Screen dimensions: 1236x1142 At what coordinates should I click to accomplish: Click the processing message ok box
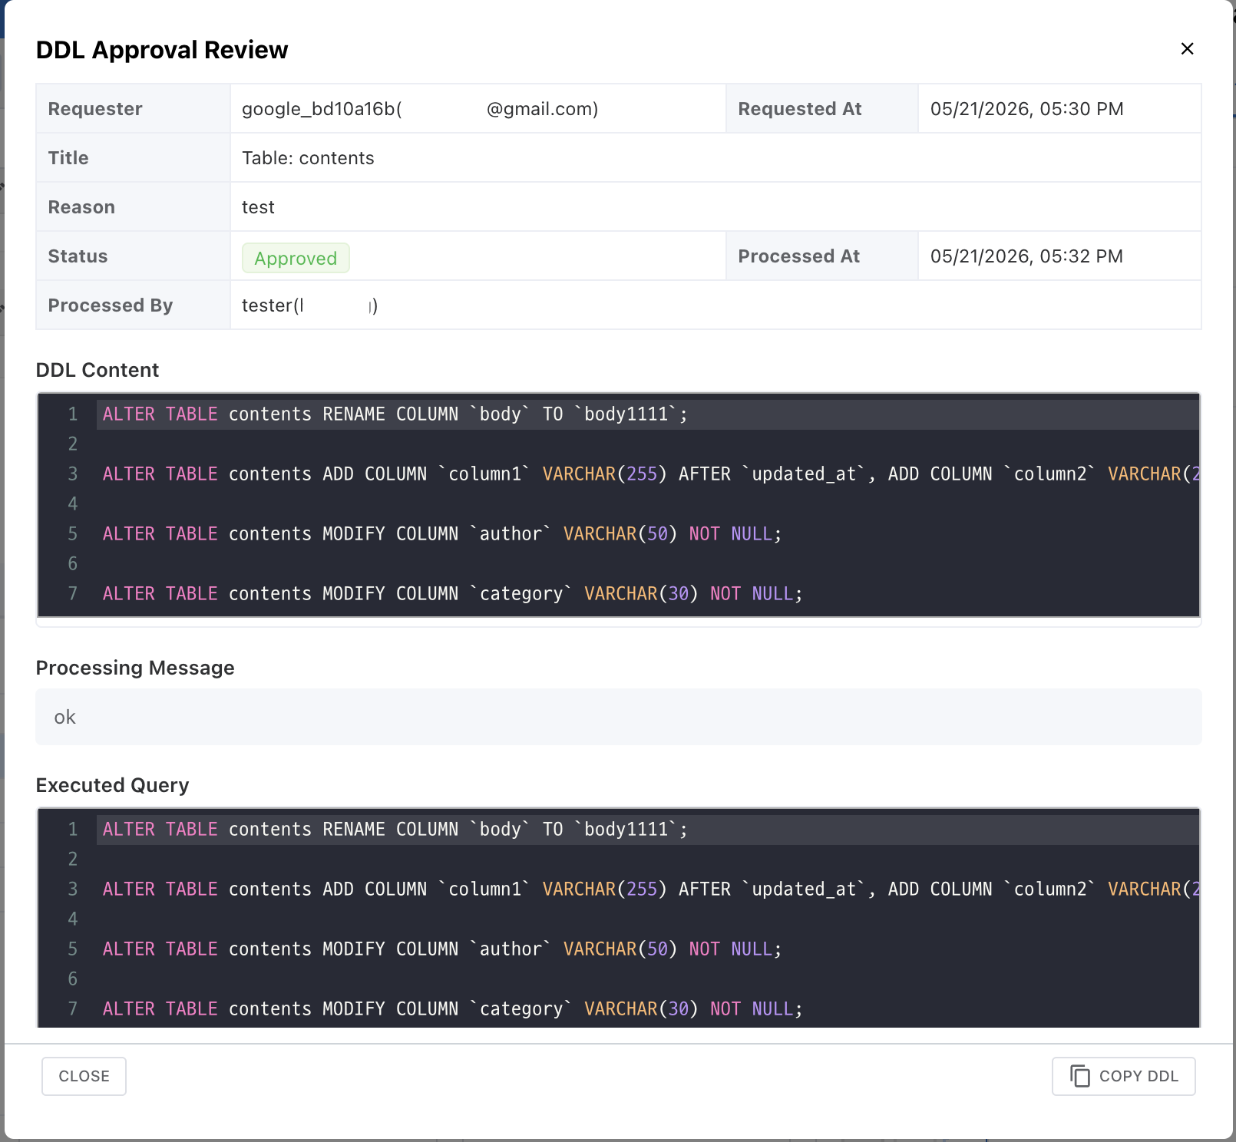tap(619, 717)
